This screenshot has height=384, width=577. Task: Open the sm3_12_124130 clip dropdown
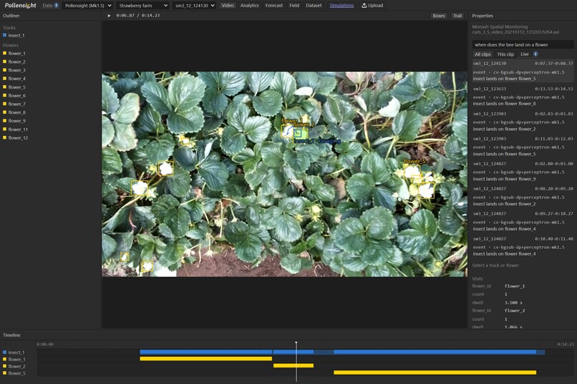(195, 6)
